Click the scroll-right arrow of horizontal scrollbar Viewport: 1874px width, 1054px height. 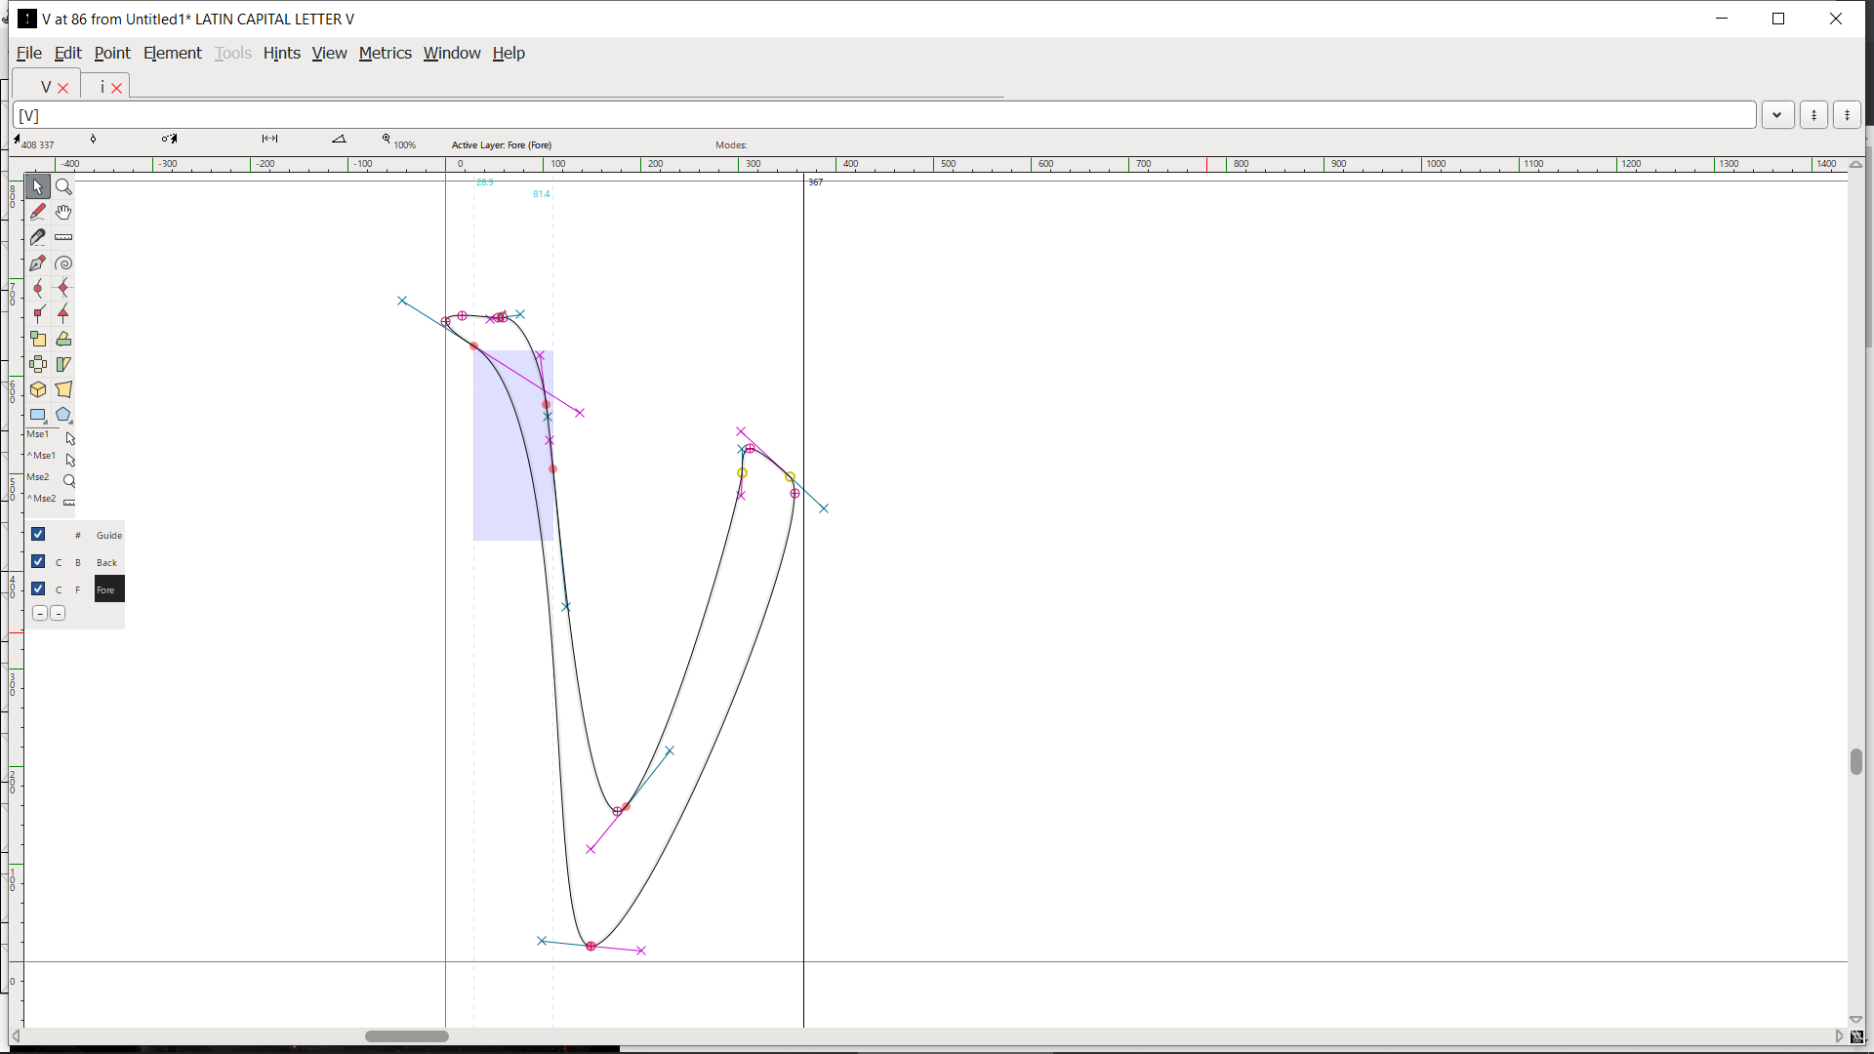point(1840,1036)
